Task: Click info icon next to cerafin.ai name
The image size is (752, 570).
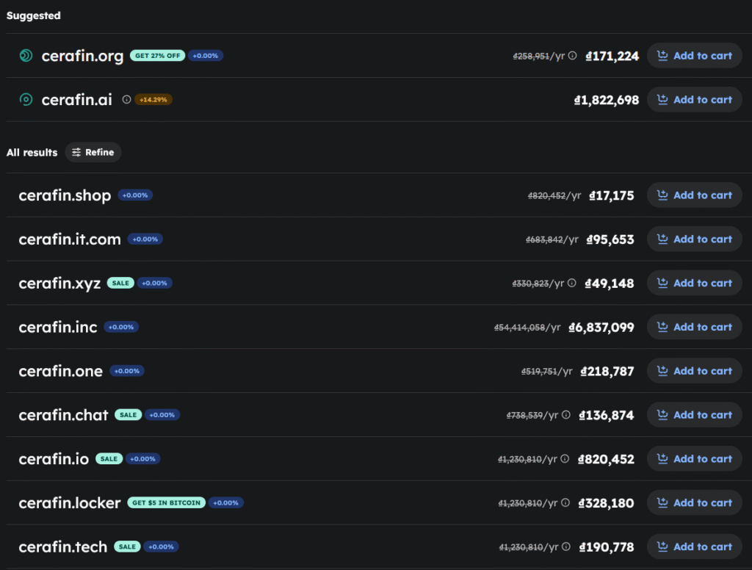Action: (x=126, y=100)
